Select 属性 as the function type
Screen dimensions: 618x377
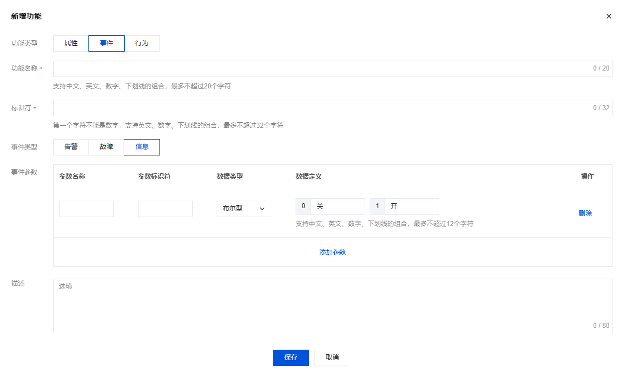coord(71,43)
